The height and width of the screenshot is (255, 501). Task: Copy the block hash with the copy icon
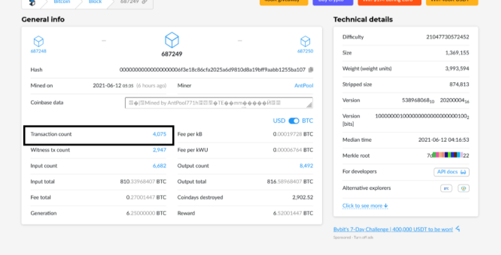311,70
